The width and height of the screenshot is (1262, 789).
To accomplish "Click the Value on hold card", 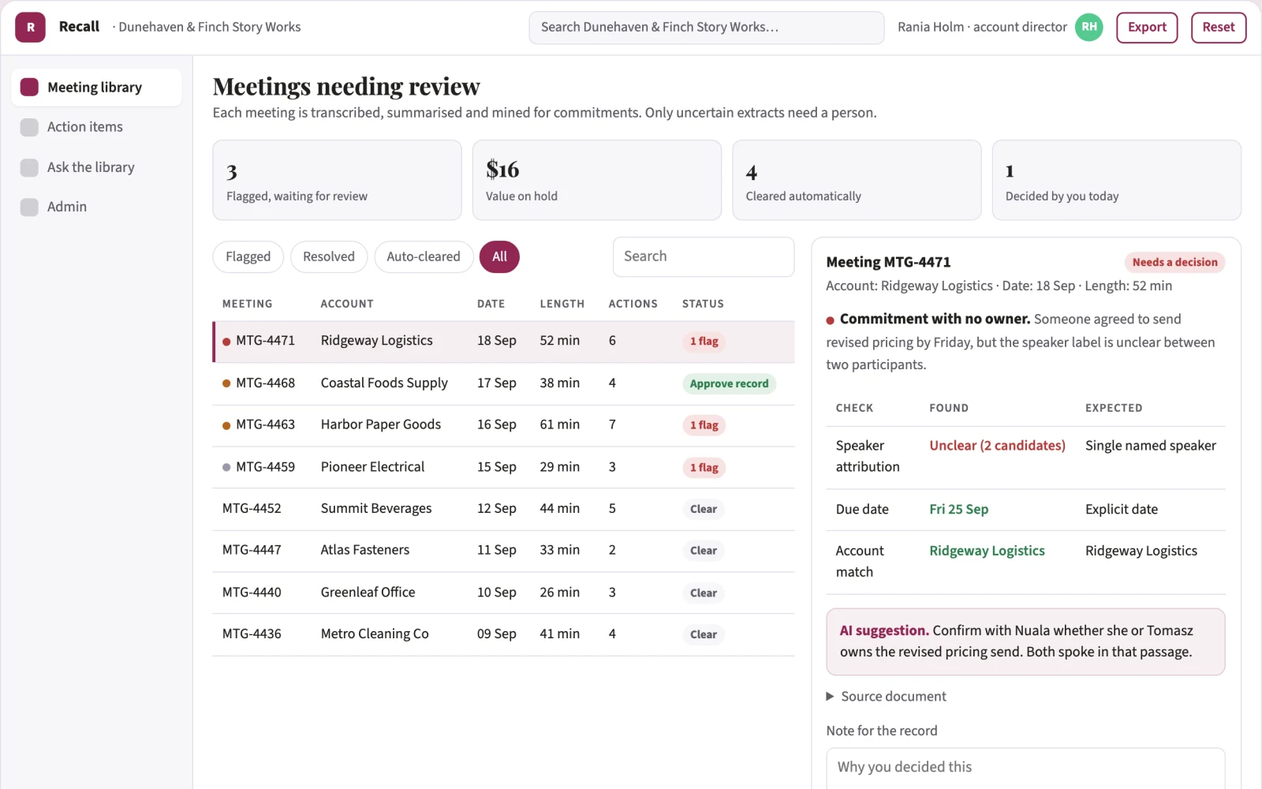I will pos(596,180).
